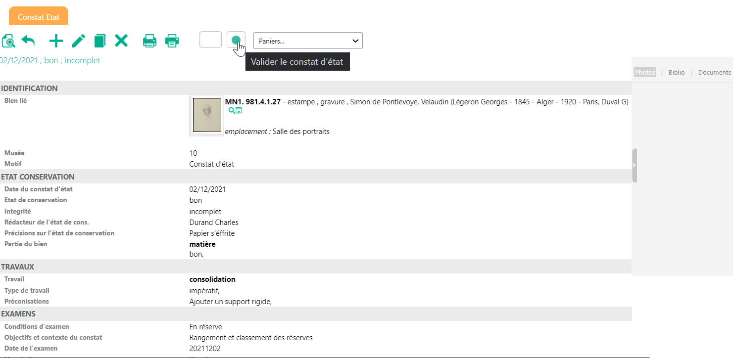Screen dimensions: 733x358
Task: Open the portrait thumbnail of linked item
Action: pos(206,115)
